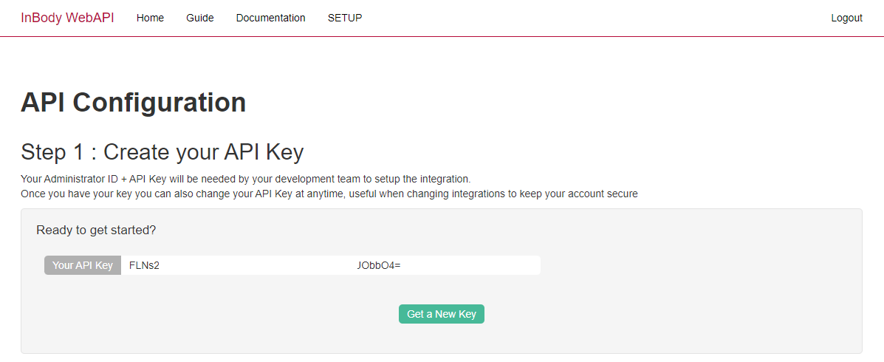Click the API Configuration page heading
This screenshot has height=362, width=884.
pos(134,103)
